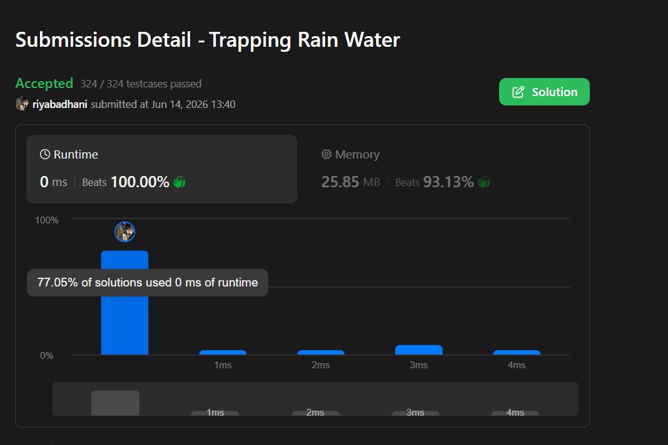Image resolution: width=668 pixels, height=445 pixels.
Task: Click the pencil edit icon in Solution button
Action: [518, 92]
